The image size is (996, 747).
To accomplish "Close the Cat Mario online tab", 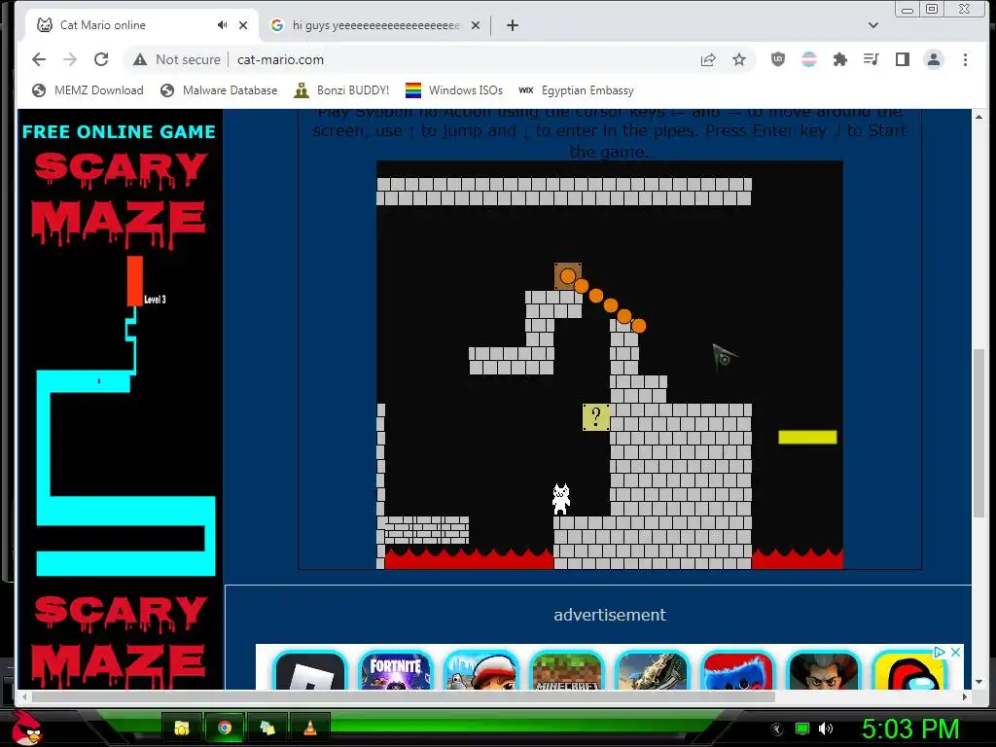I will point(242,25).
